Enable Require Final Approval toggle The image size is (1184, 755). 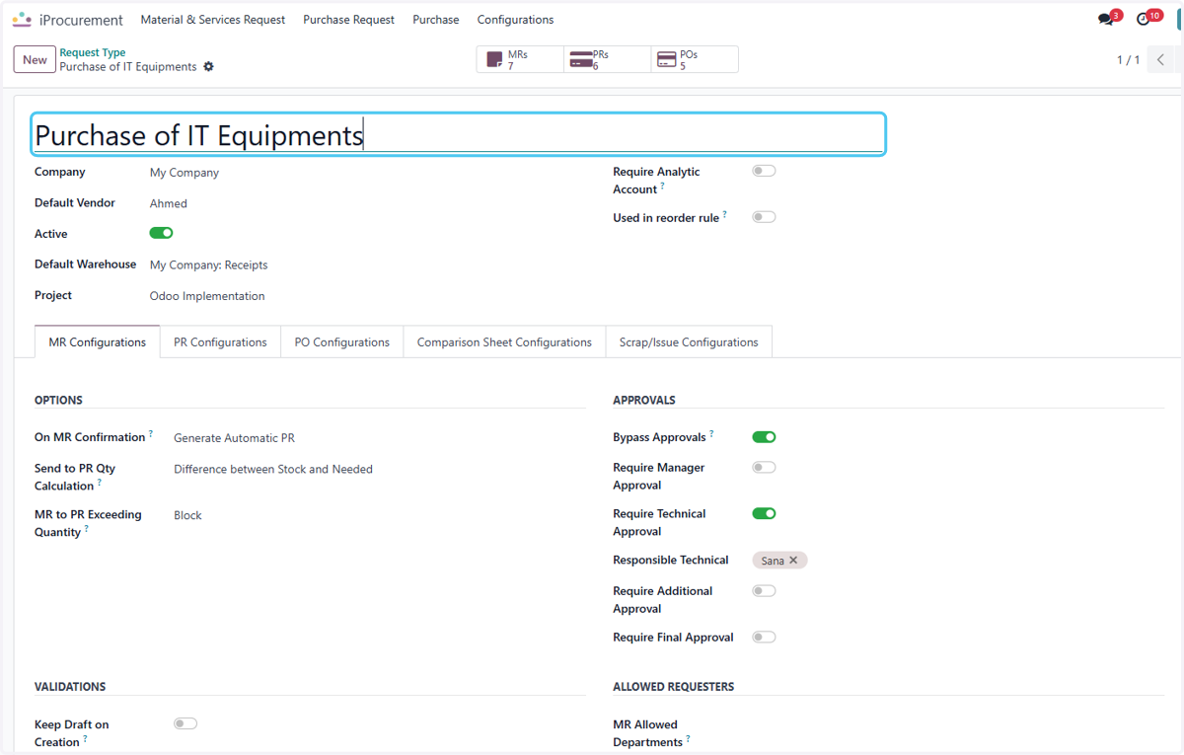coord(765,638)
